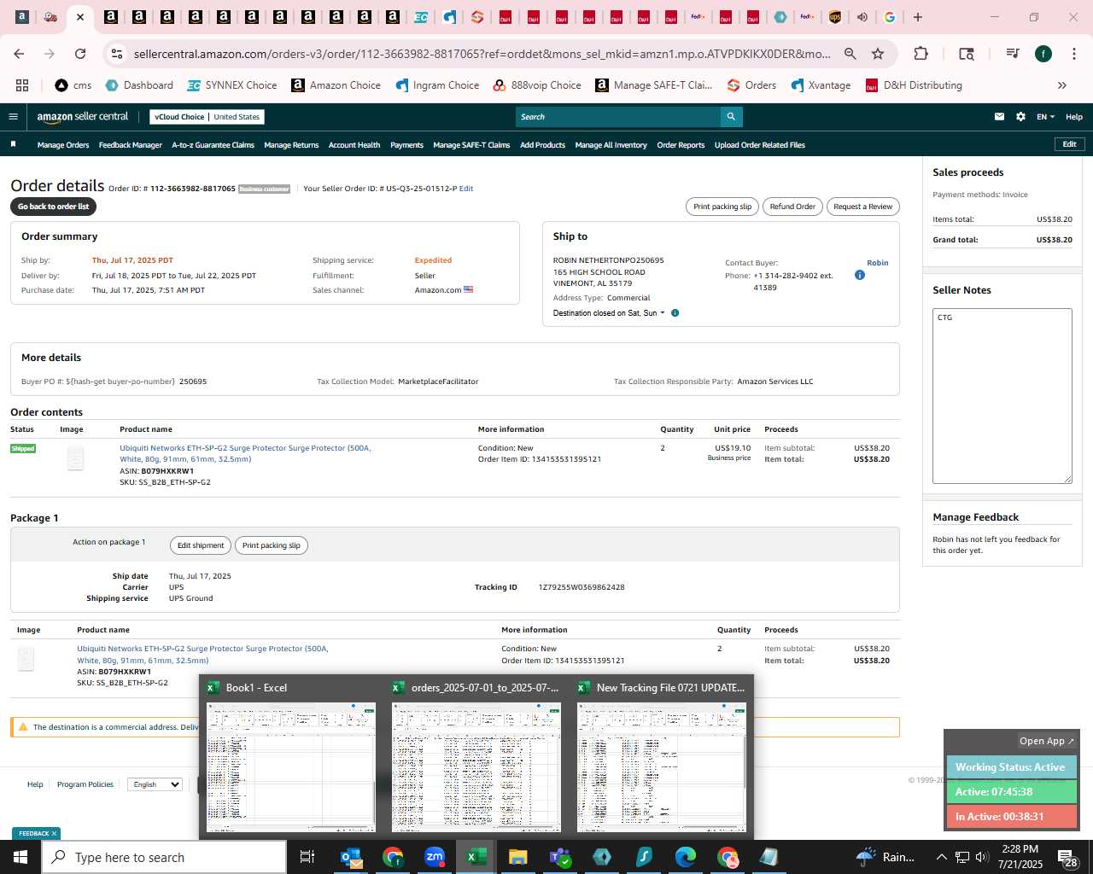The height and width of the screenshot is (874, 1093).
Task: Open the Chrome three-dot menu
Action: [x=1073, y=54]
